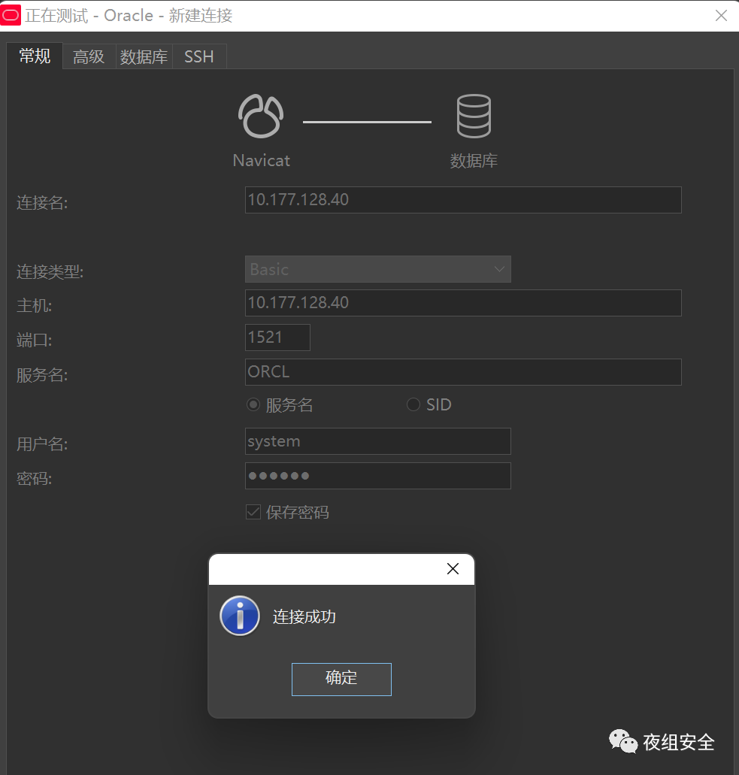Image resolution: width=739 pixels, height=775 pixels.
Task: Switch to the 高级 tab
Action: [89, 57]
